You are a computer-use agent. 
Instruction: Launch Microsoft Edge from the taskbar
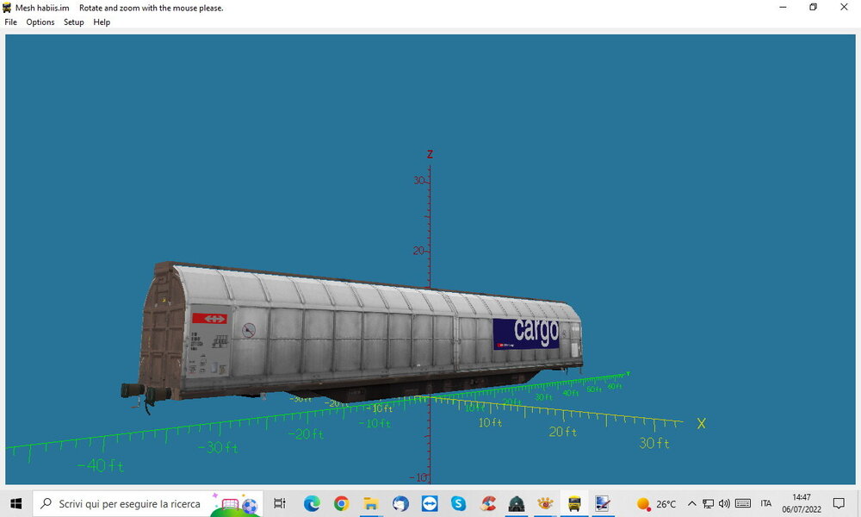pyautogui.click(x=312, y=503)
